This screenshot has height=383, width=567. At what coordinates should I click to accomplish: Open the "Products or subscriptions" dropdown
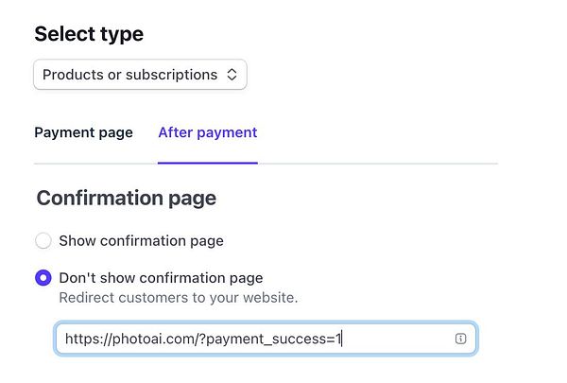(140, 75)
